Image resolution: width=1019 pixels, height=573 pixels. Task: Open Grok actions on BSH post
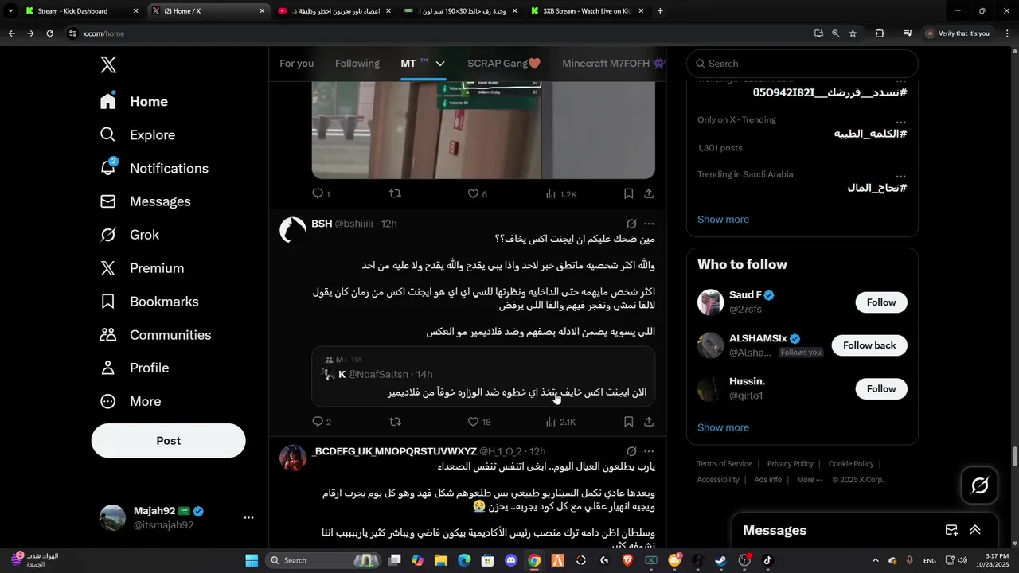[631, 224]
